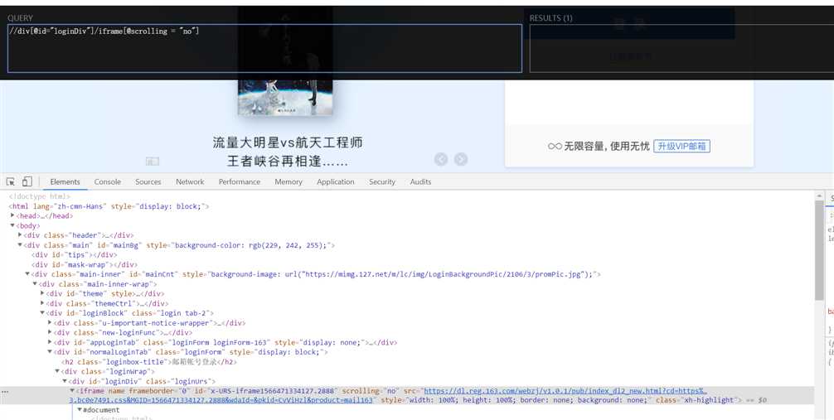834x420 pixels.
Task: Click the ellipsis icon beside iframe row
Action: pos(5,392)
